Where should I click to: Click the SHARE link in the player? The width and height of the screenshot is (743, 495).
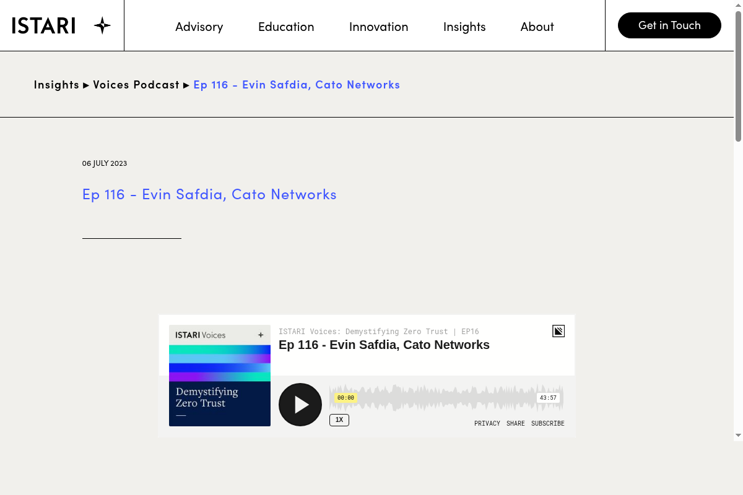click(x=515, y=423)
